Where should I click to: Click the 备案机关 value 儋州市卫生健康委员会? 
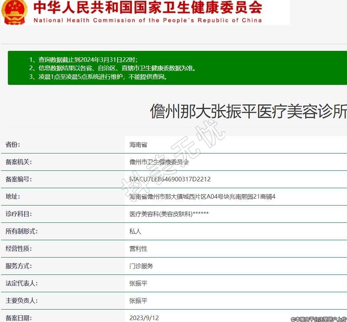coord(159,162)
